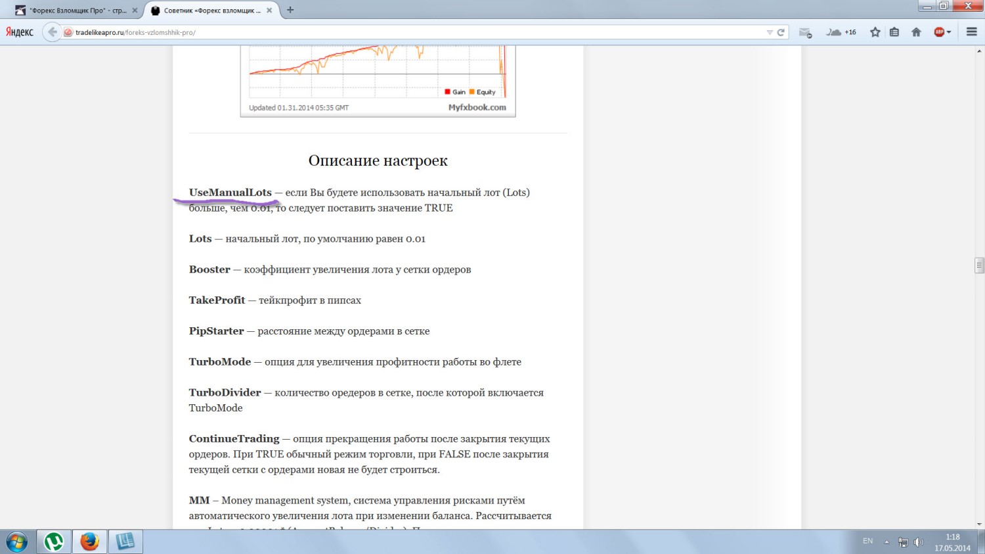Open the Myfxbook.com link under the chart
Screen dimensions: 985x554
tap(477, 107)
